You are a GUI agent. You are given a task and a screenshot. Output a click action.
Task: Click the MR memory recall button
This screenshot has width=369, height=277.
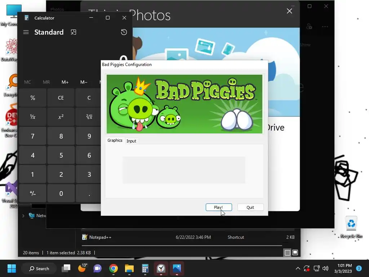click(x=46, y=82)
